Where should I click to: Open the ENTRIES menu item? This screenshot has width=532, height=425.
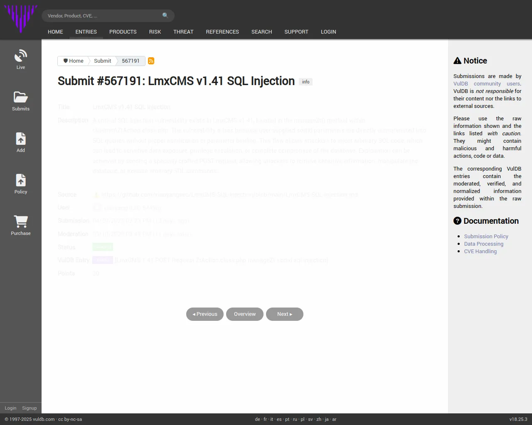point(86,32)
